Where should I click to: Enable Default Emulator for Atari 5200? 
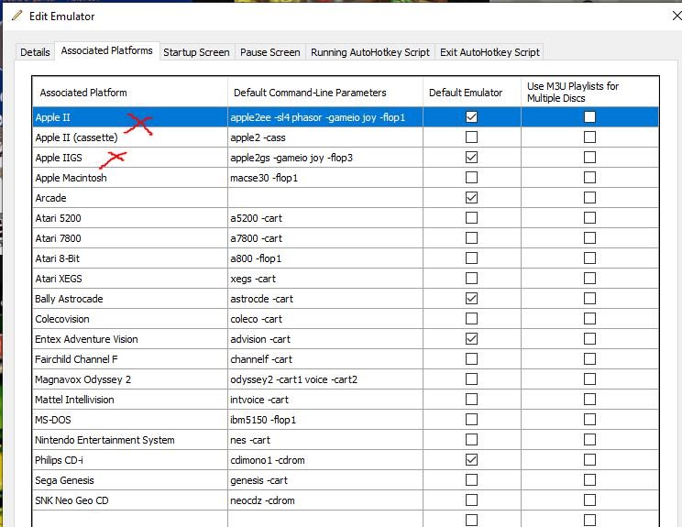pos(471,218)
